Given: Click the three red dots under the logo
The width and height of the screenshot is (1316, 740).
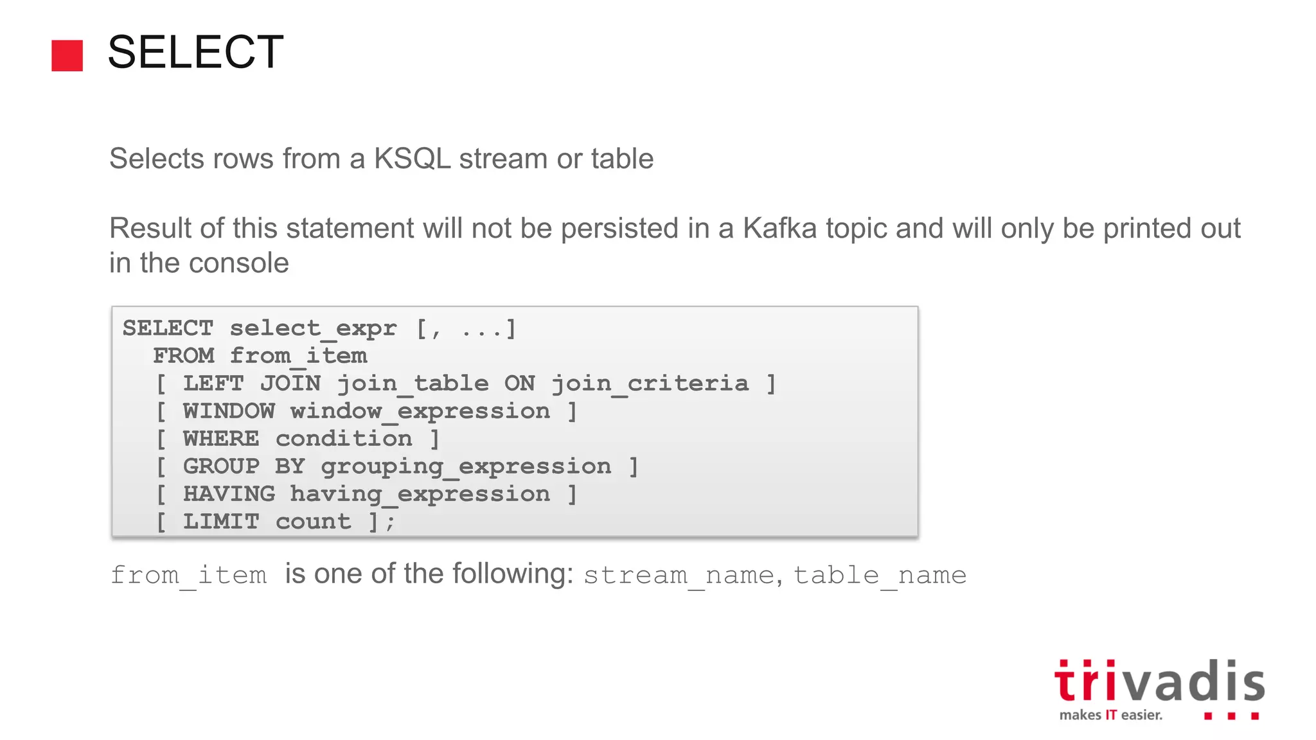Looking at the screenshot, I should click(1231, 716).
